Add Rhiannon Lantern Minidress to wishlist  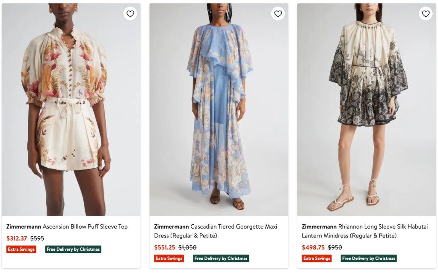click(x=426, y=14)
